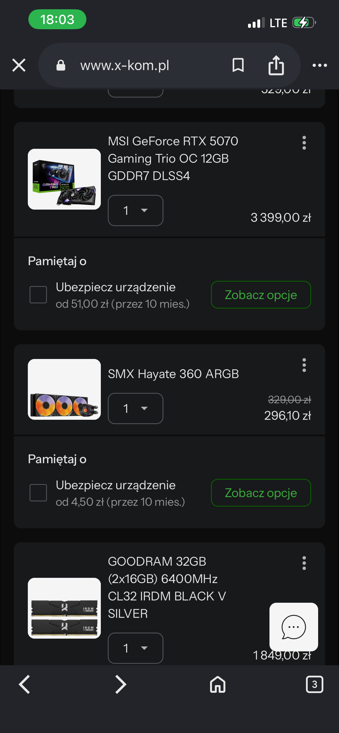Screen dimensions: 339x733
Task: Open the browser three-dot menu
Action: point(320,65)
